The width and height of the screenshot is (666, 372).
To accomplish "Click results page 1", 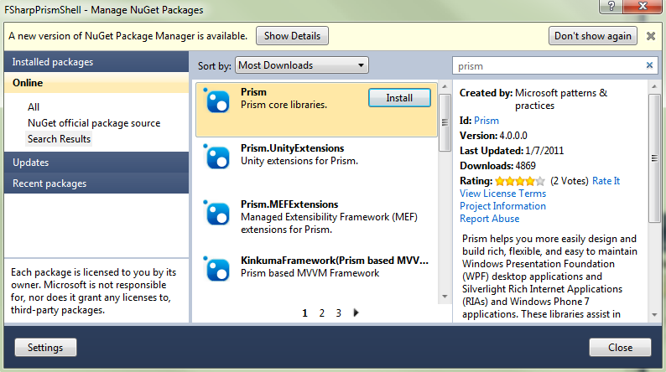I will (x=304, y=313).
